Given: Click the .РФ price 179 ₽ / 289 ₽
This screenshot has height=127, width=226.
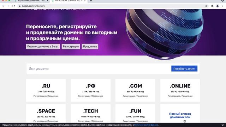Looking at the screenshot, I should (x=91, y=91).
